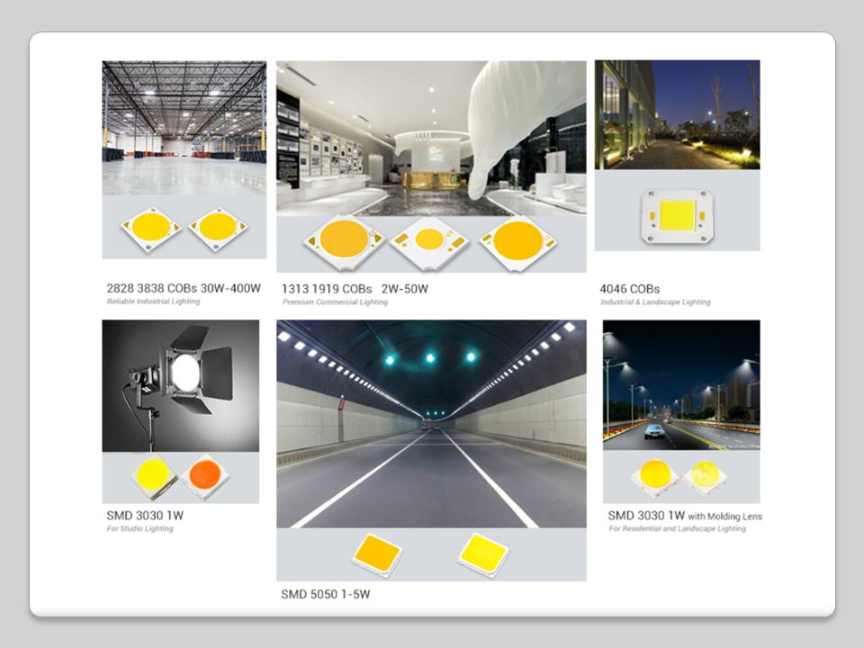864x648 pixels.
Task: Select the "SMD 5050 1-5W" caption
Action: coord(325,594)
